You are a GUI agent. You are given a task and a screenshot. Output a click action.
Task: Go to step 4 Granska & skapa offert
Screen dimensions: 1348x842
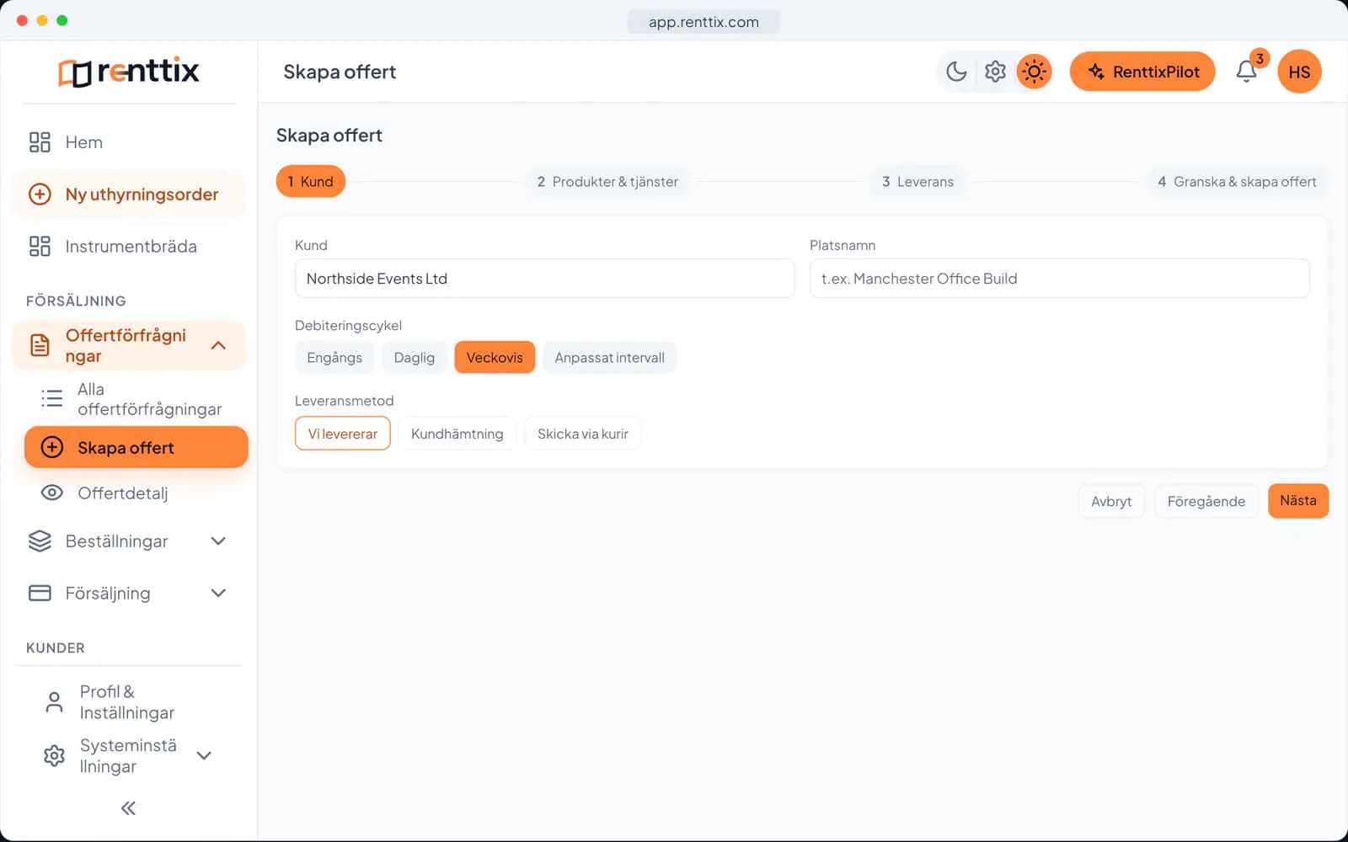(1237, 182)
